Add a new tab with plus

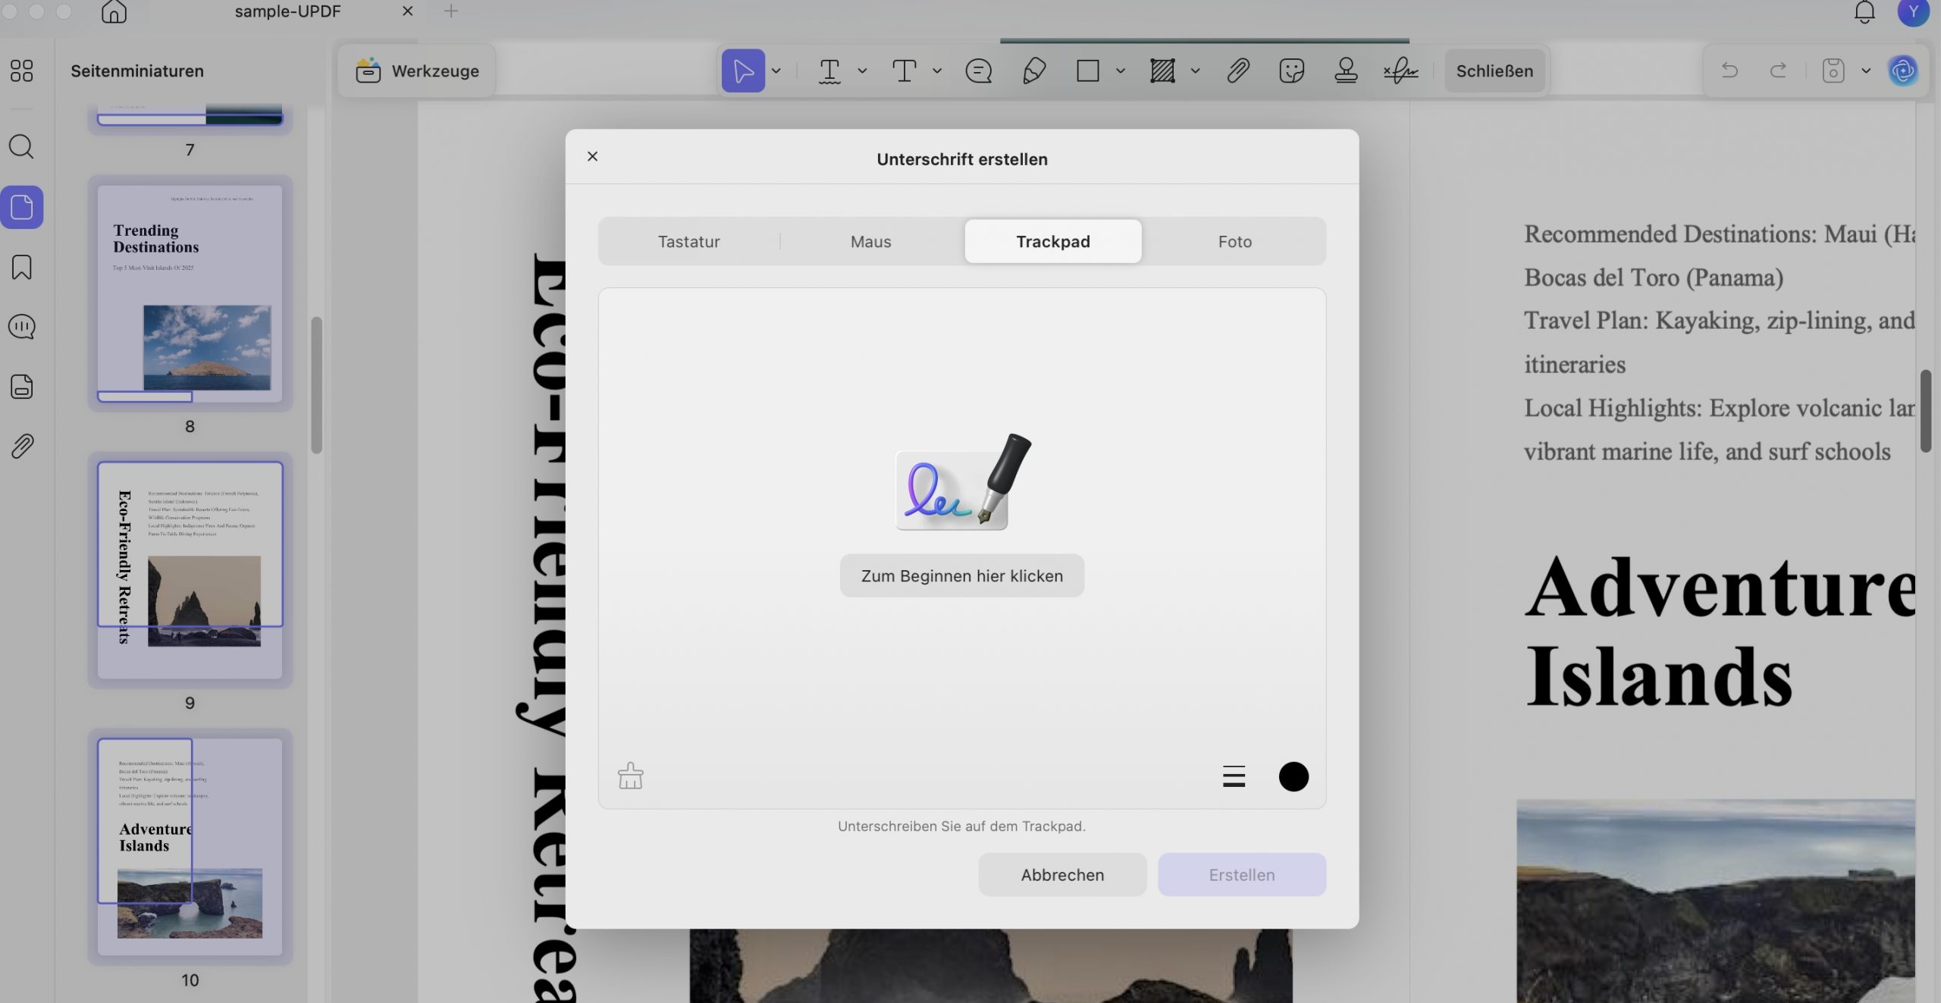point(451,11)
